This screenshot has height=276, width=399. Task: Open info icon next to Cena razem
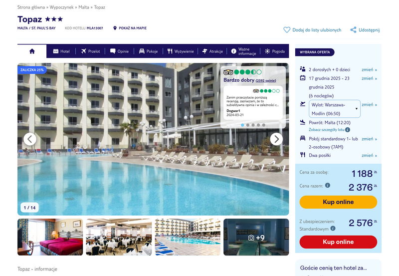tap(328, 185)
